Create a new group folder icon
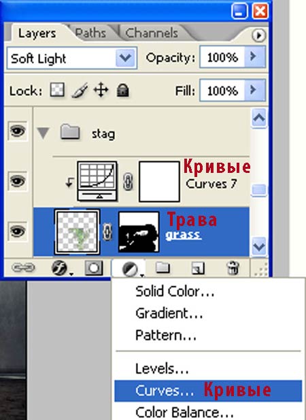Viewport: 306px width, 420px height. [x=163, y=268]
